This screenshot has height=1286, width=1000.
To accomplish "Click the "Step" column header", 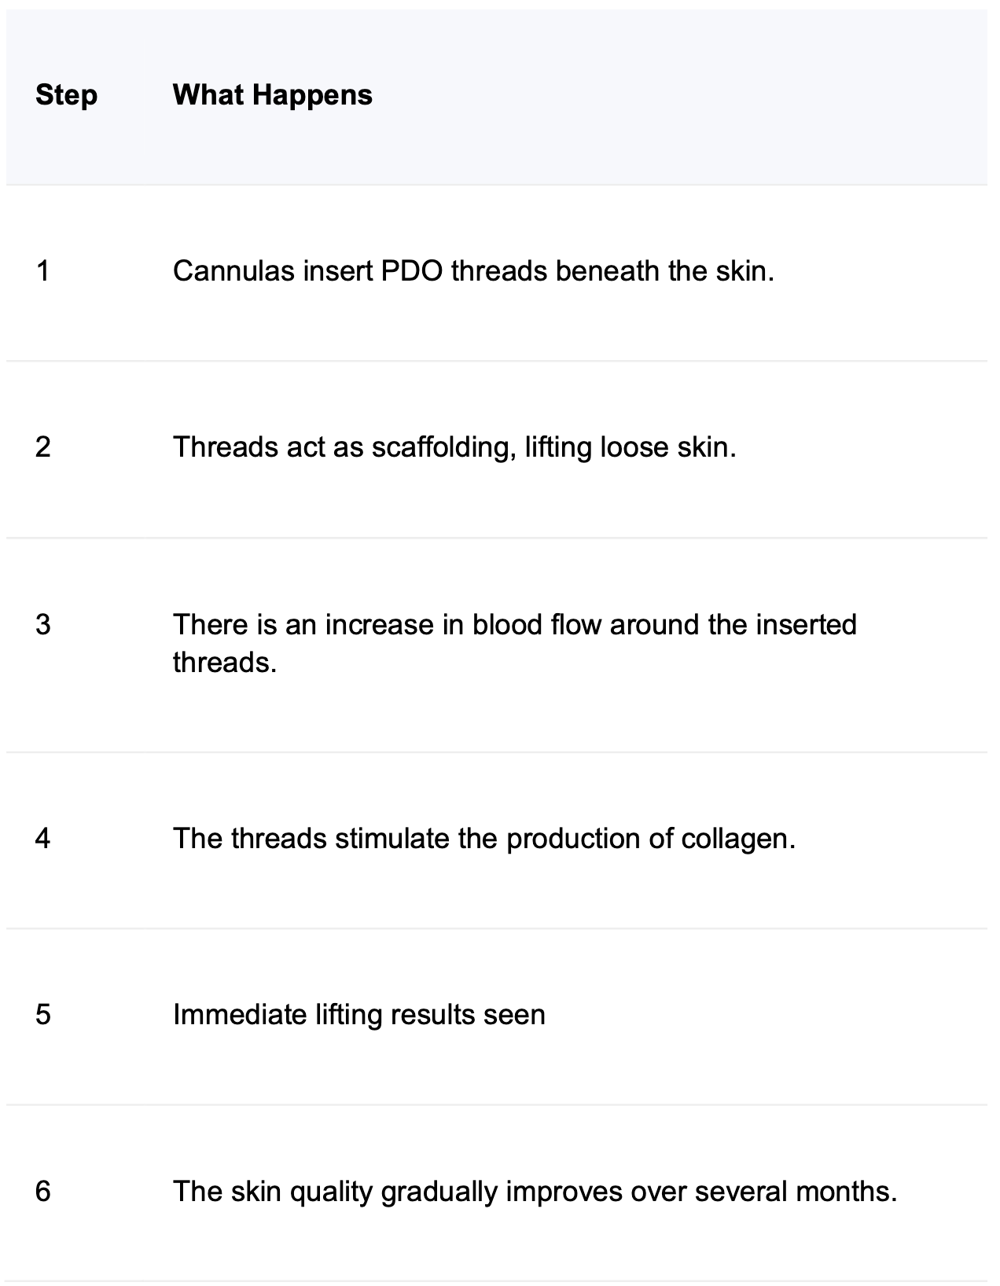I will coord(67,95).
